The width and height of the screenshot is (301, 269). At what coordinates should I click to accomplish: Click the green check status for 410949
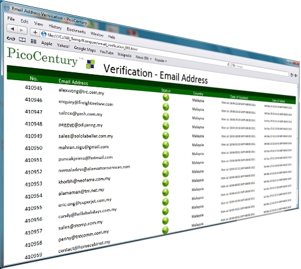pyautogui.click(x=166, y=136)
